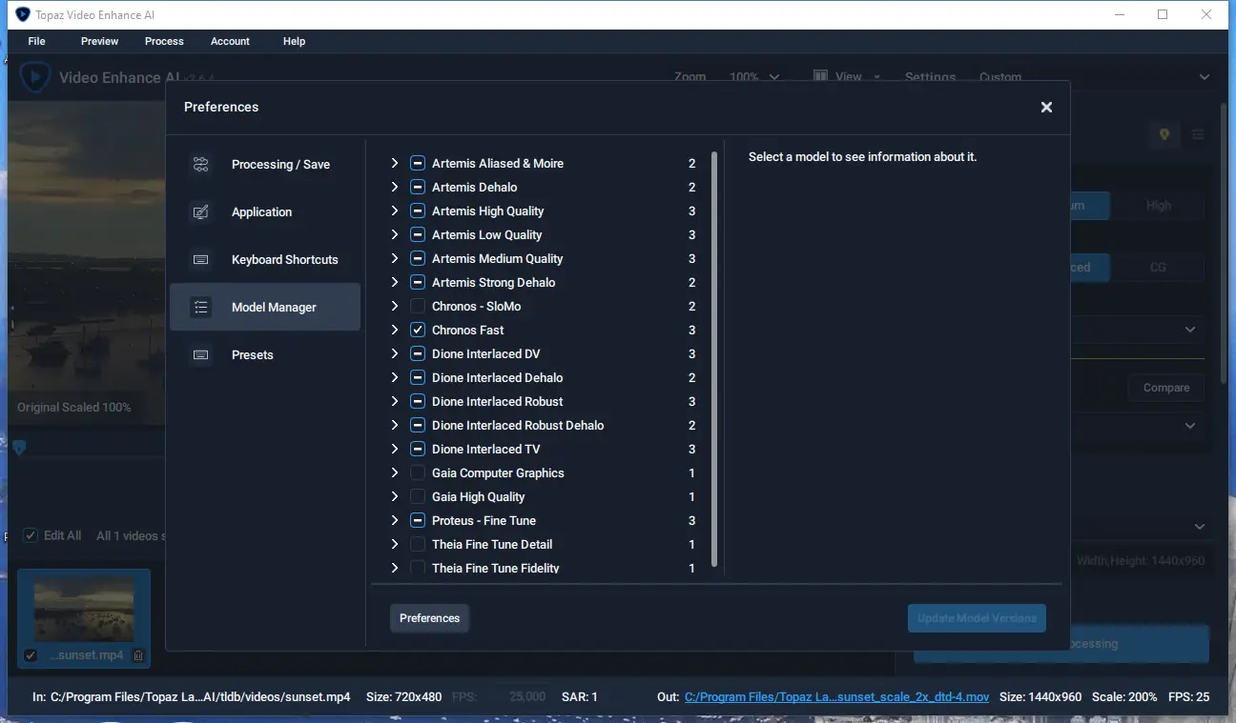1236x723 pixels.
Task: Toggle the Artemis High Quality checkbox
Action: coord(418,211)
